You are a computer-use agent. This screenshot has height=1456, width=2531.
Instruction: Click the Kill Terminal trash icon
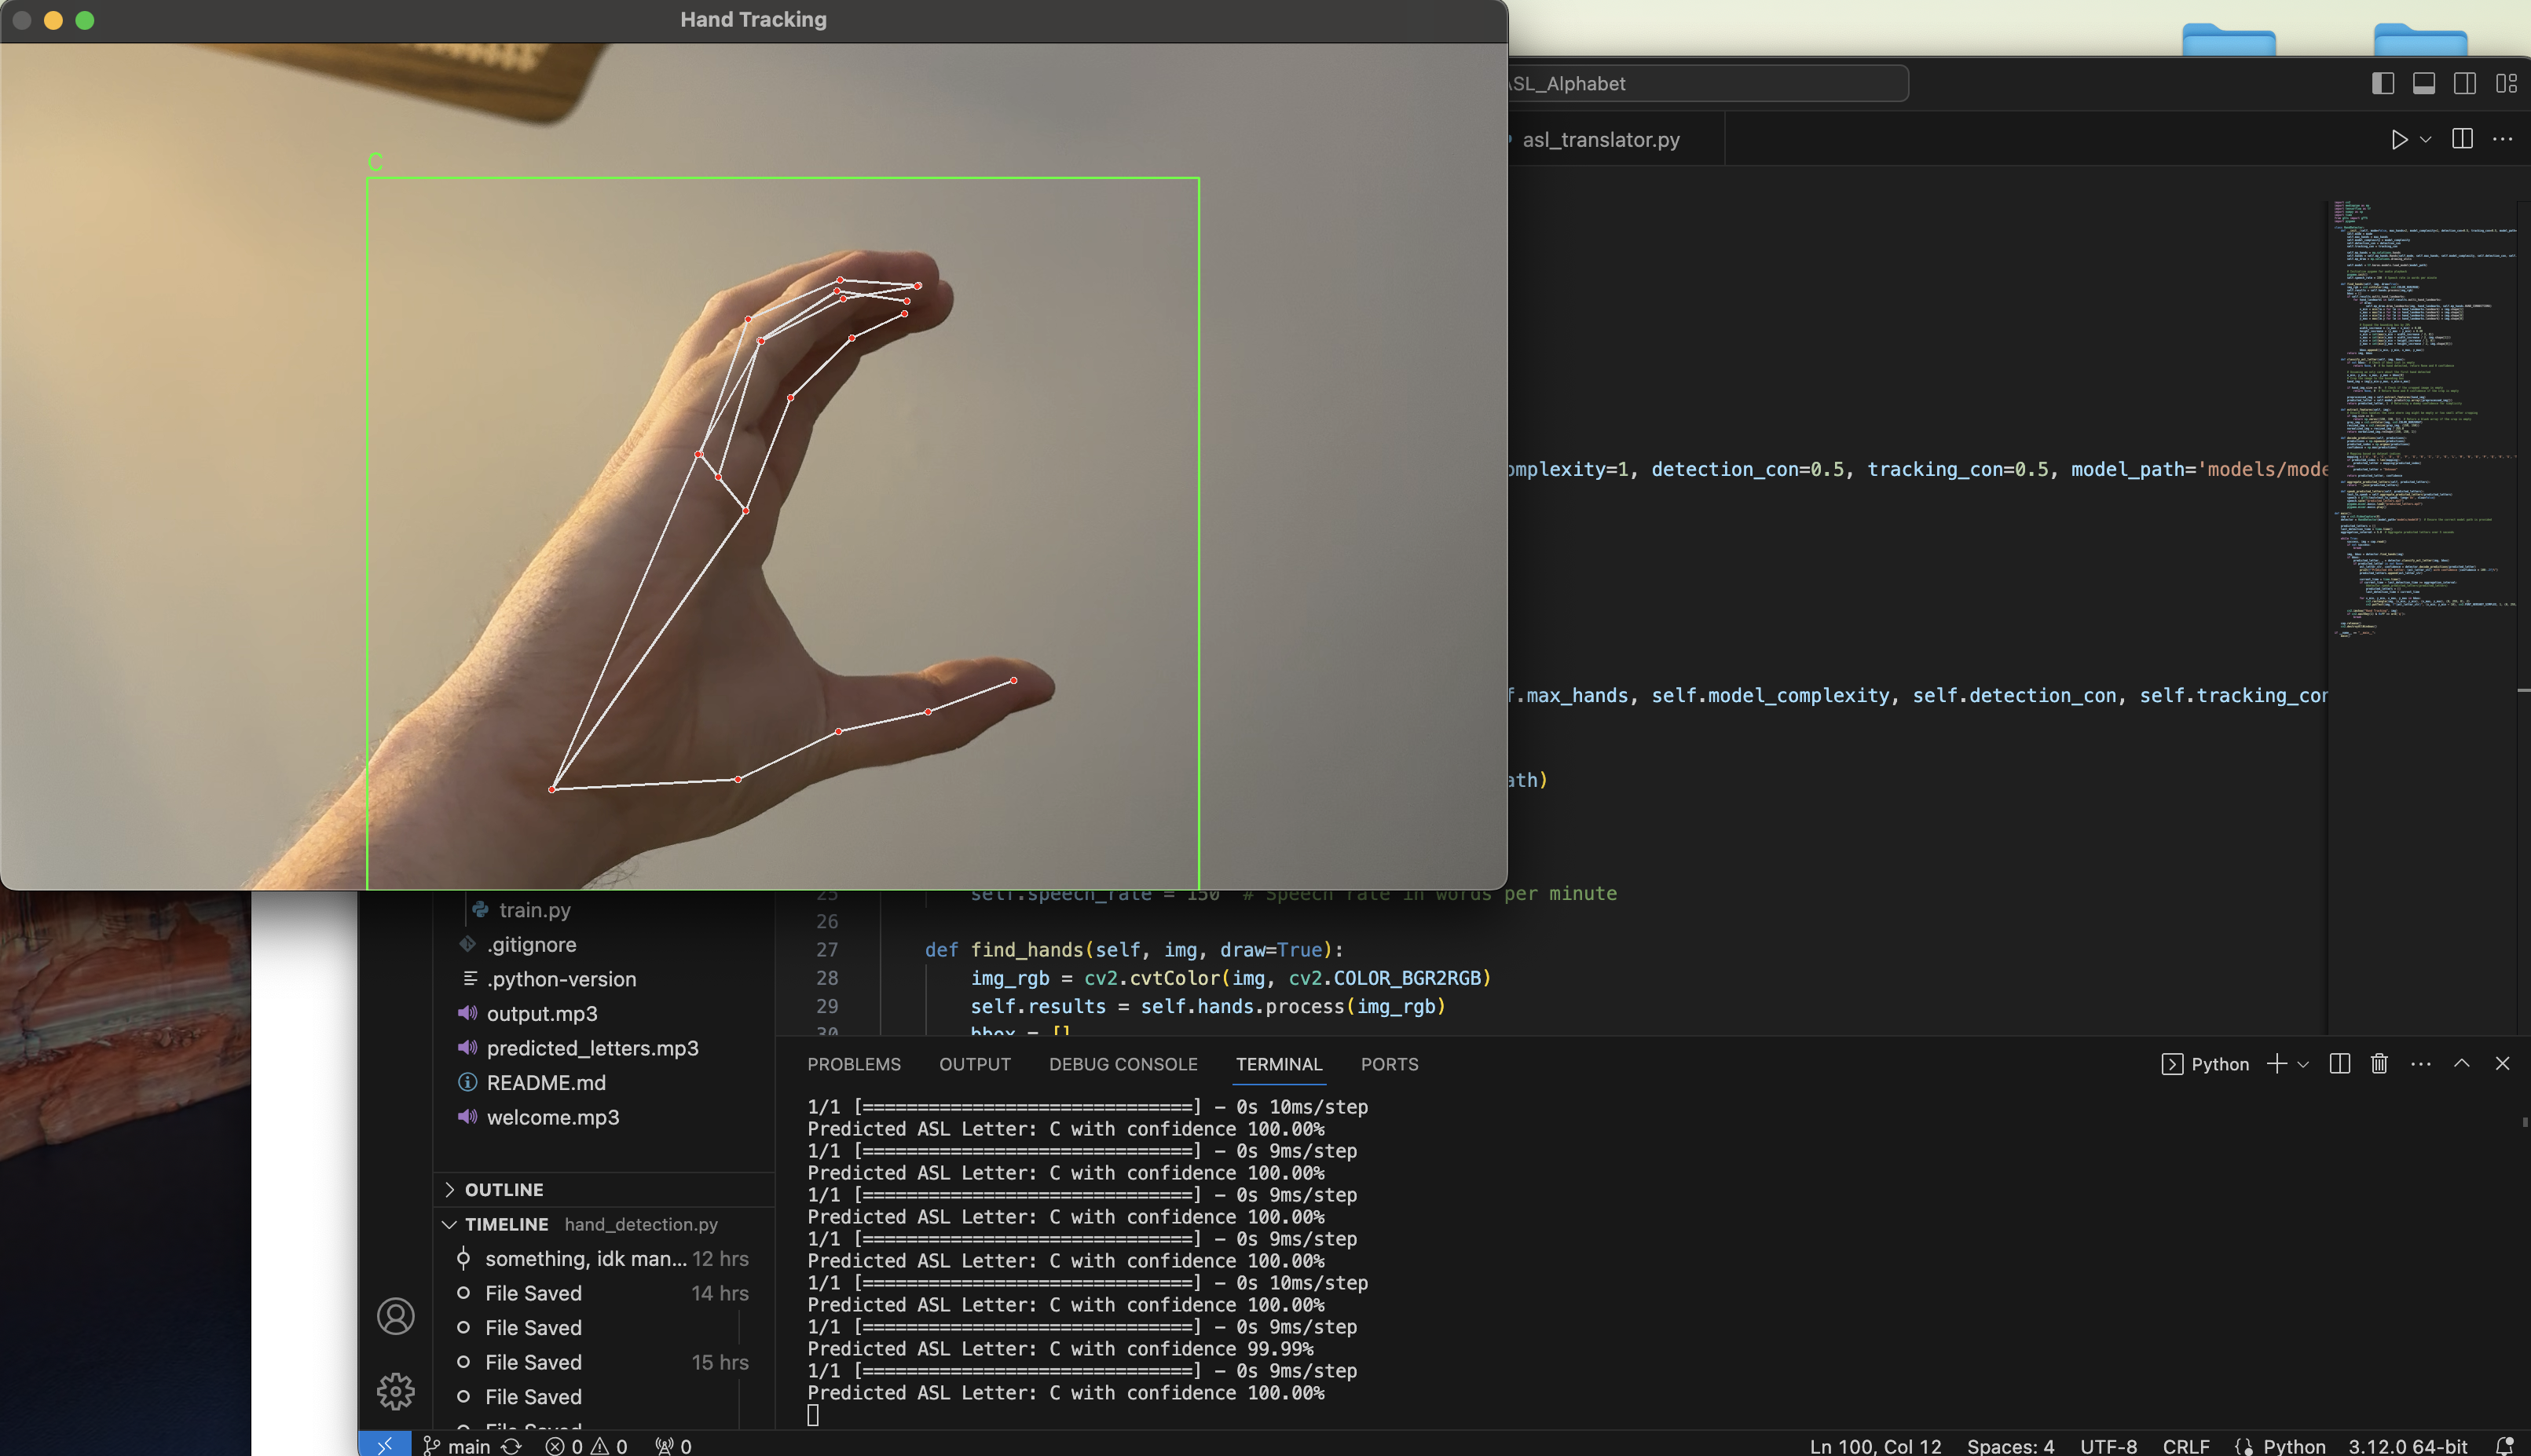click(2379, 1064)
